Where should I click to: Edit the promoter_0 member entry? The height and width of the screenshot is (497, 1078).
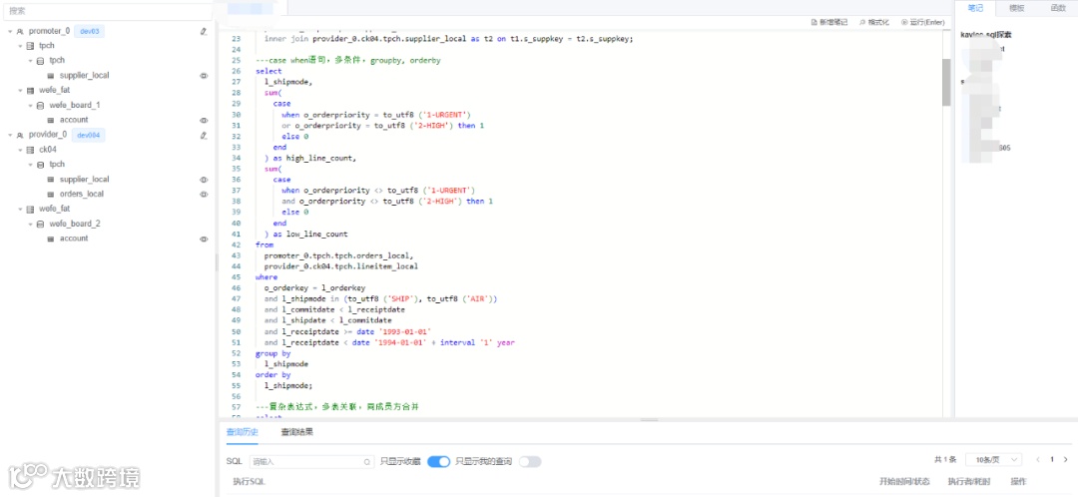(x=204, y=31)
